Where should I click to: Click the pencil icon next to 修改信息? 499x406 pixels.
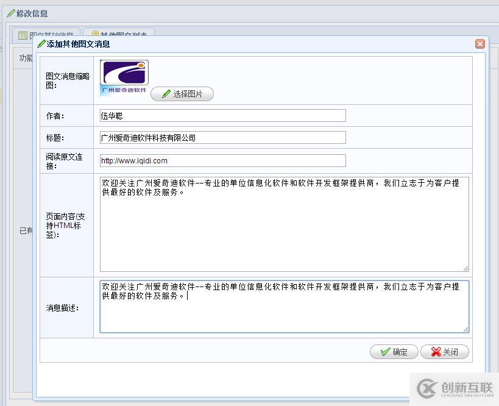pos(11,13)
